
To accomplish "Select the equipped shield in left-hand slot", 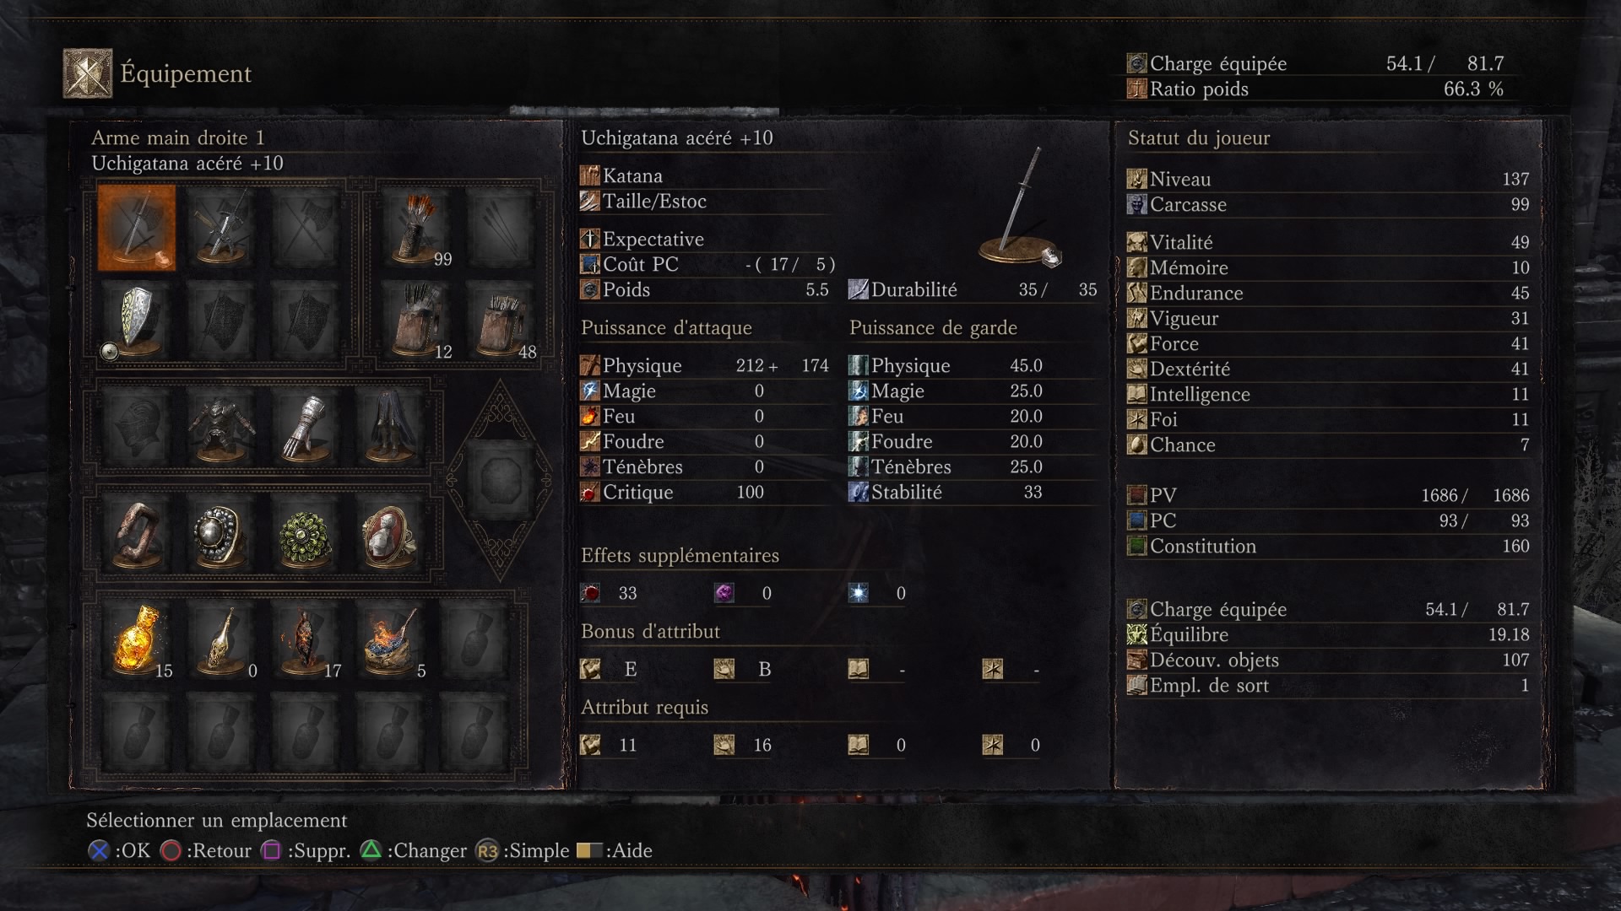I will tap(137, 319).
